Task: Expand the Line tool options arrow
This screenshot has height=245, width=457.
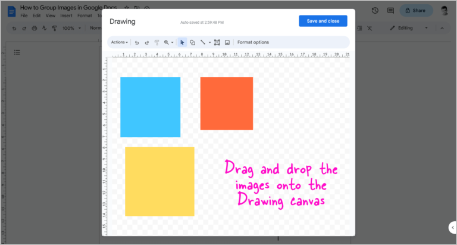Action: coord(210,43)
